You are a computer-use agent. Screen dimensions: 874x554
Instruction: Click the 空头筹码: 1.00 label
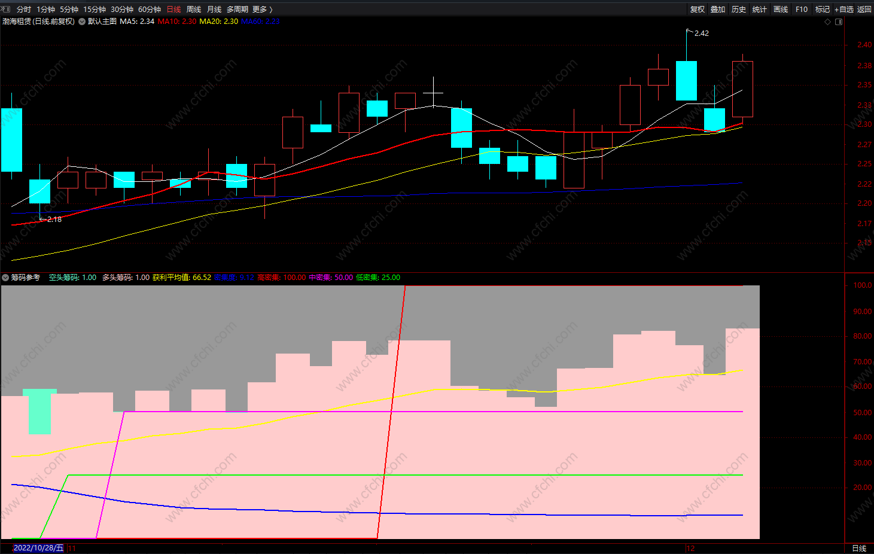pyautogui.click(x=72, y=278)
